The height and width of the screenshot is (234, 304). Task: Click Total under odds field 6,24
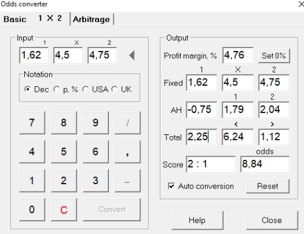coord(238,137)
